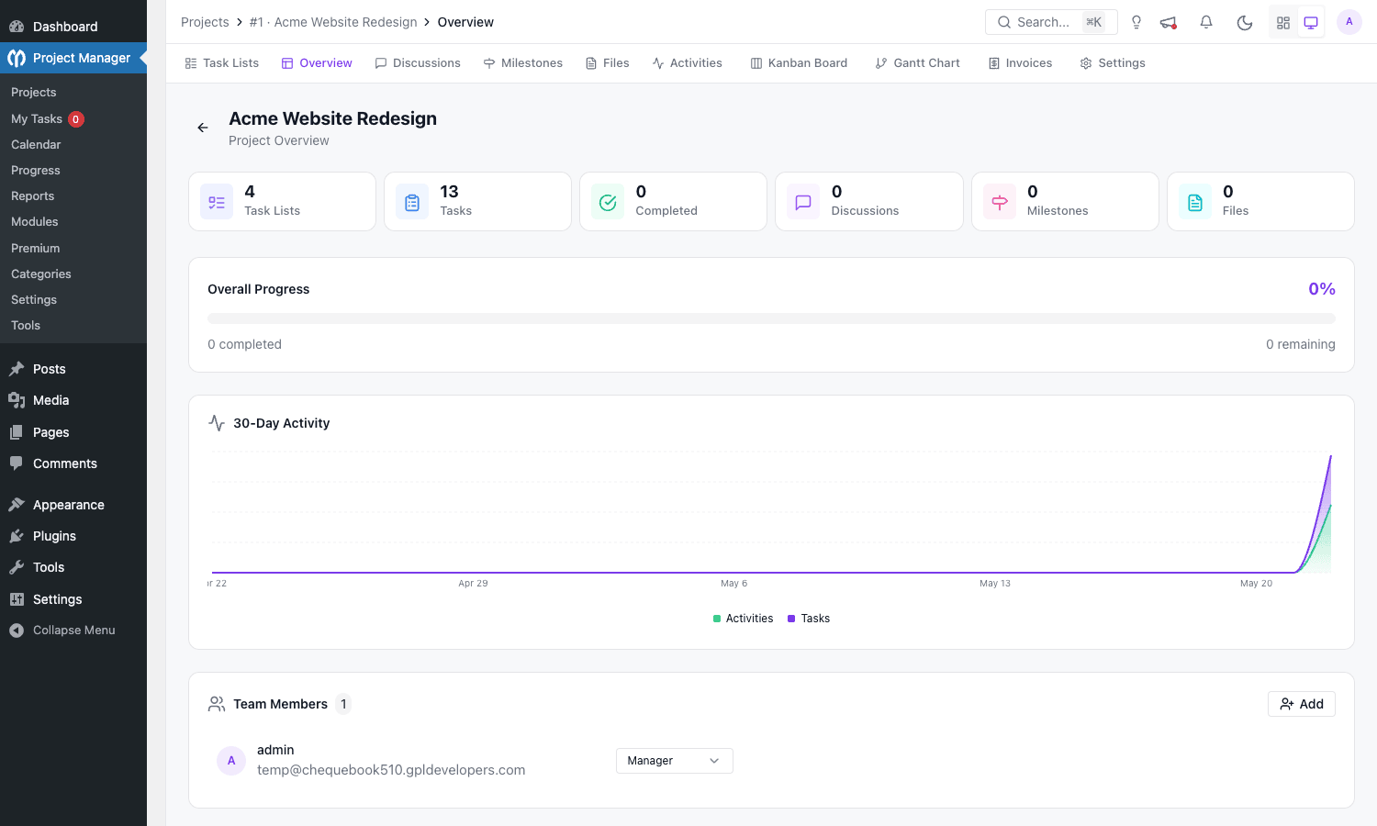Click the admin email address text
1377x826 pixels.
coord(391,770)
